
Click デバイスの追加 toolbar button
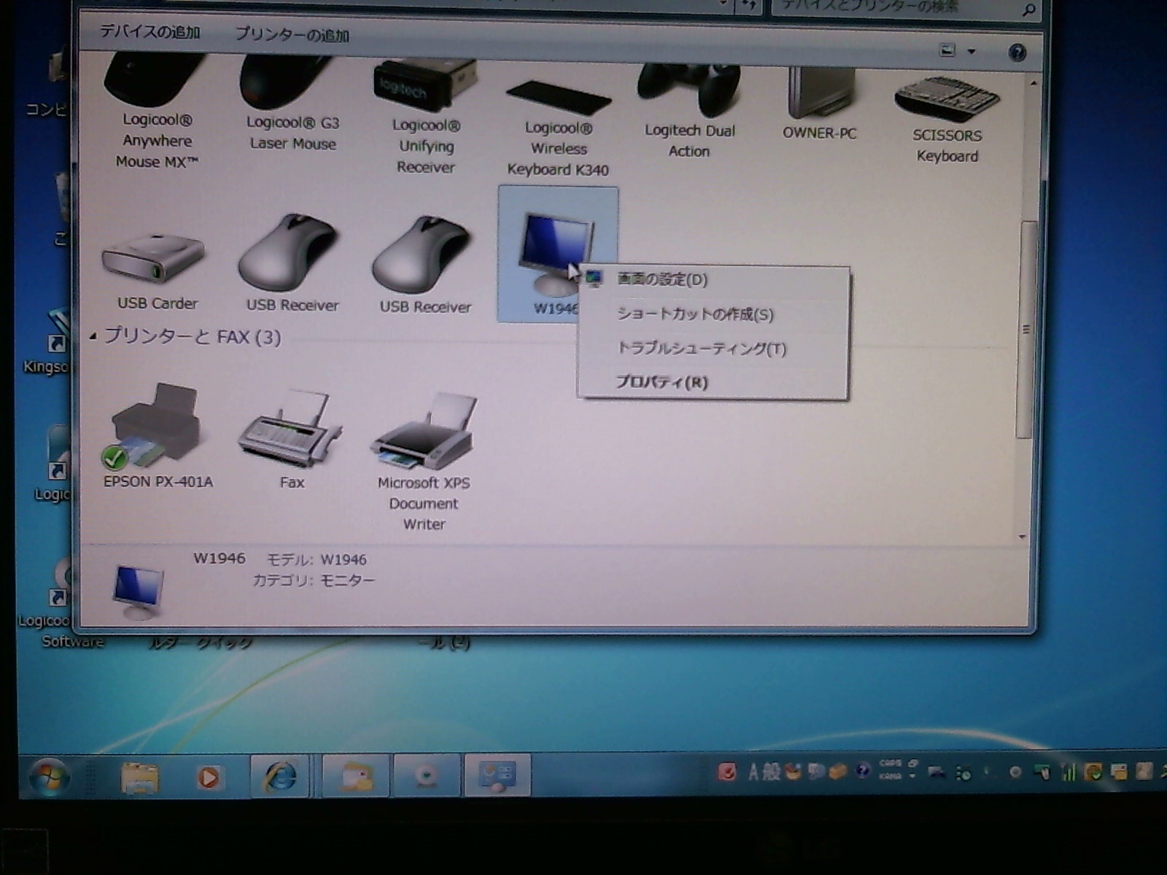tap(150, 32)
